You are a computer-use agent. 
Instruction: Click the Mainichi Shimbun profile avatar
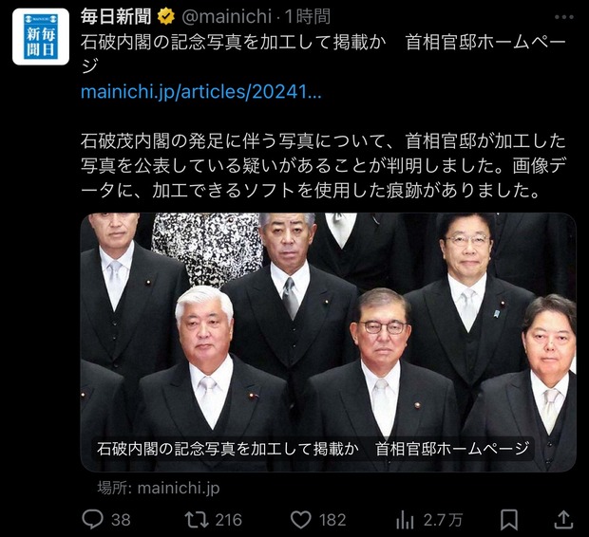[41, 37]
